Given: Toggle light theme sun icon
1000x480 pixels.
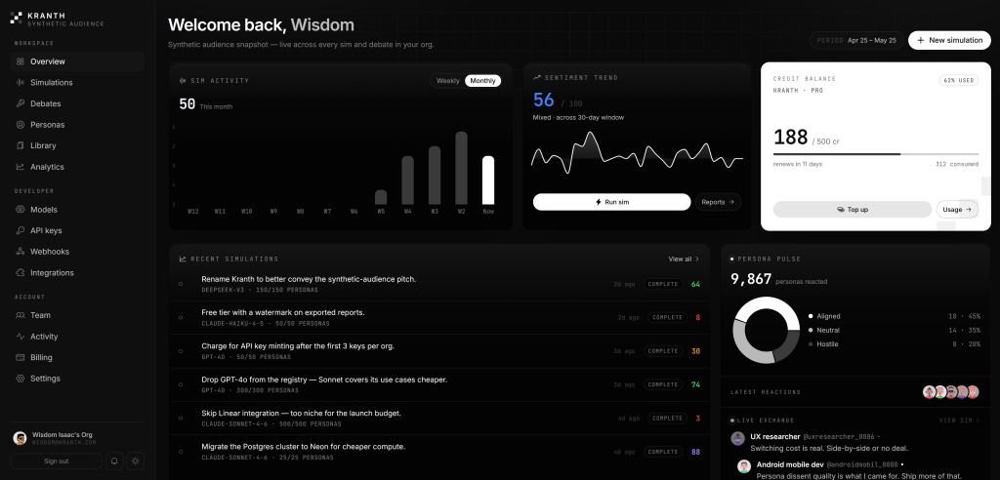Looking at the screenshot, I should (x=136, y=460).
